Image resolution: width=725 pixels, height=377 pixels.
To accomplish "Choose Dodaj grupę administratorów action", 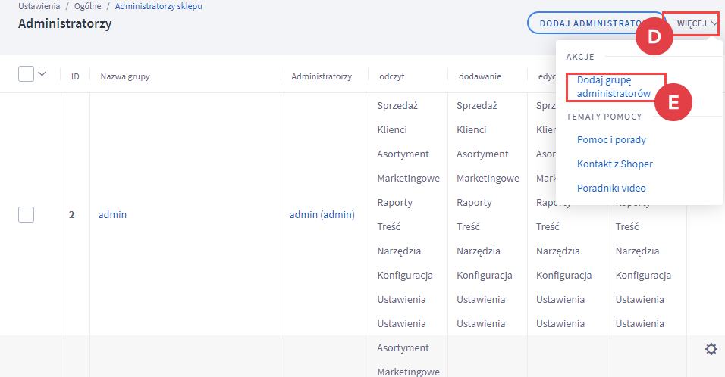I will tap(614, 87).
